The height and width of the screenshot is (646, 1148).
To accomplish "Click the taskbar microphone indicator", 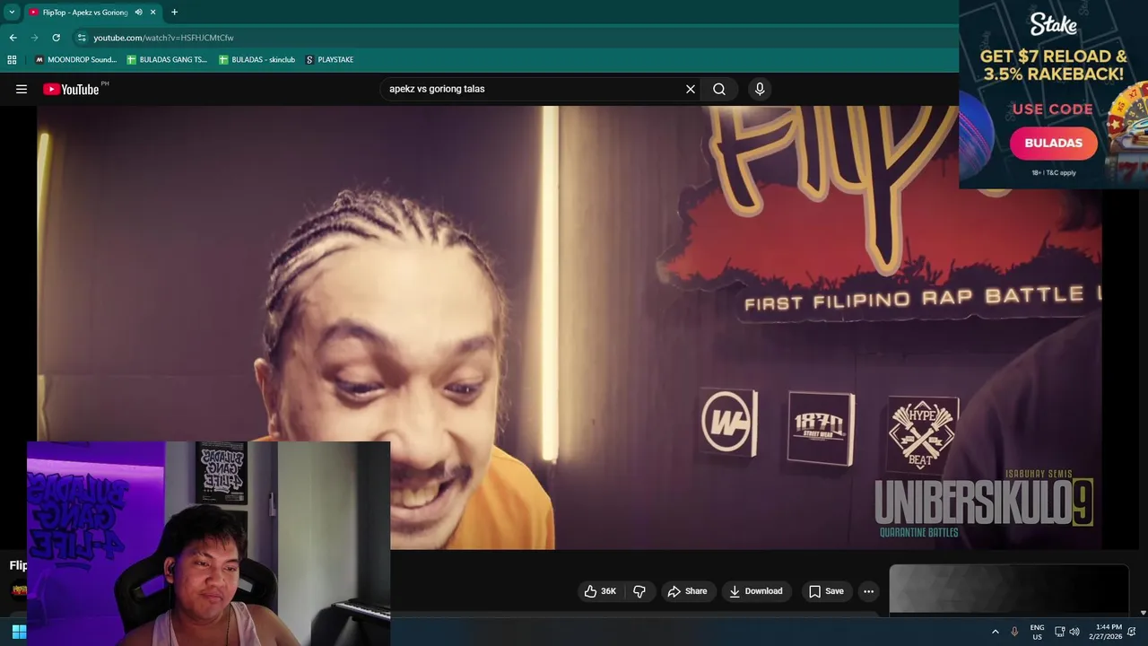I will [x=1014, y=632].
